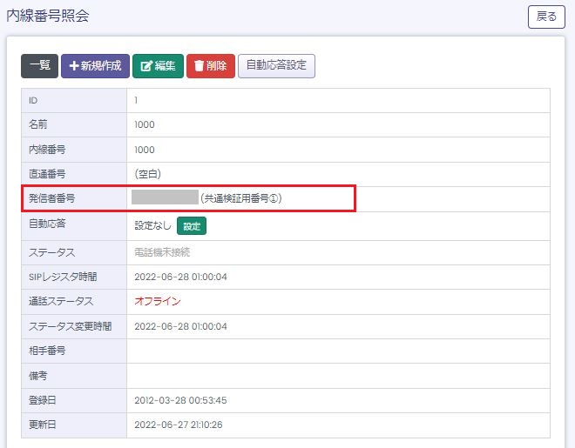Click the SIPレジスタ時間 timestamp value
The image size is (575, 448).
pyautogui.click(x=180, y=277)
